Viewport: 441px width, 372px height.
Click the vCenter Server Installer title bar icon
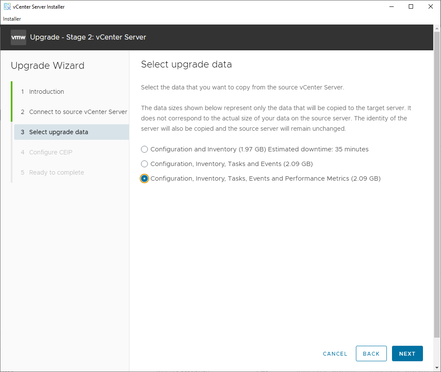click(x=7, y=7)
